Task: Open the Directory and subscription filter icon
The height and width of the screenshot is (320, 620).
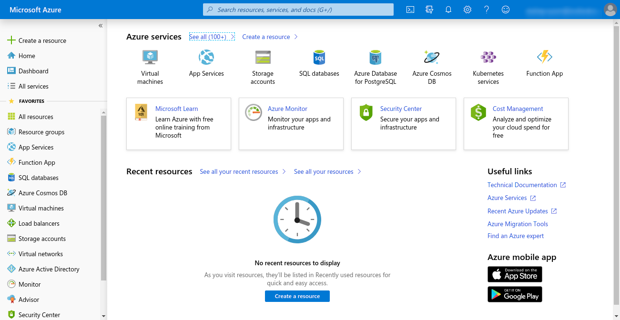Action: (x=429, y=10)
